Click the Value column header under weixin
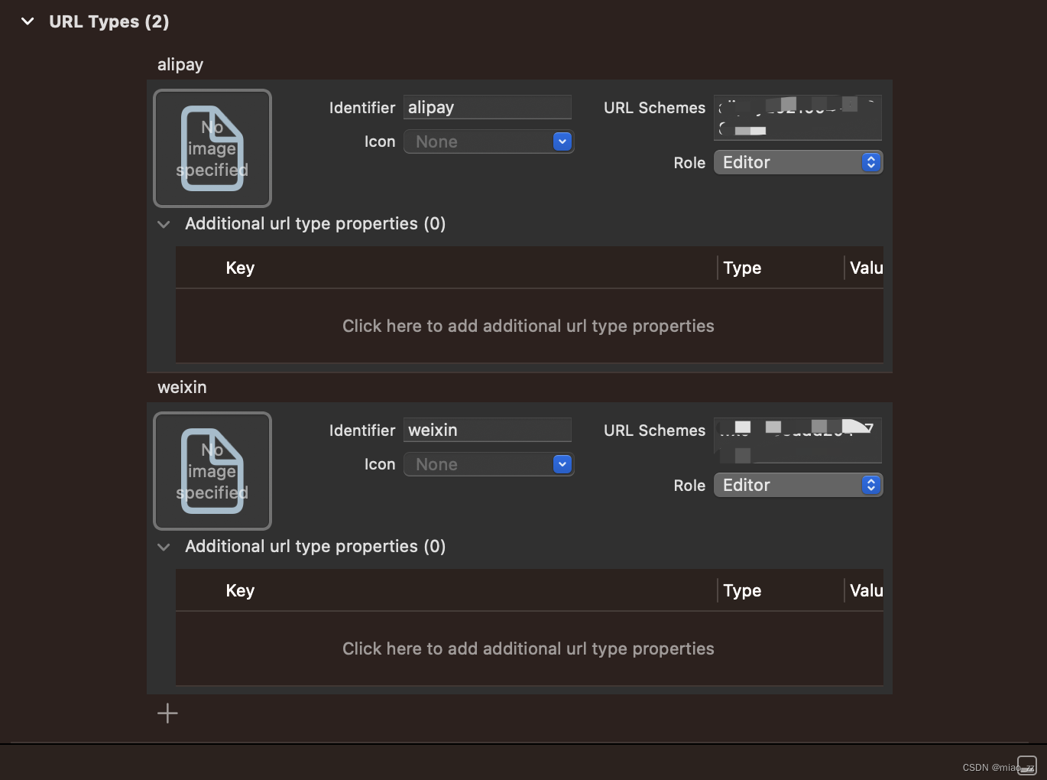The width and height of the screenshot is (1047, 780). pos(867,590)
